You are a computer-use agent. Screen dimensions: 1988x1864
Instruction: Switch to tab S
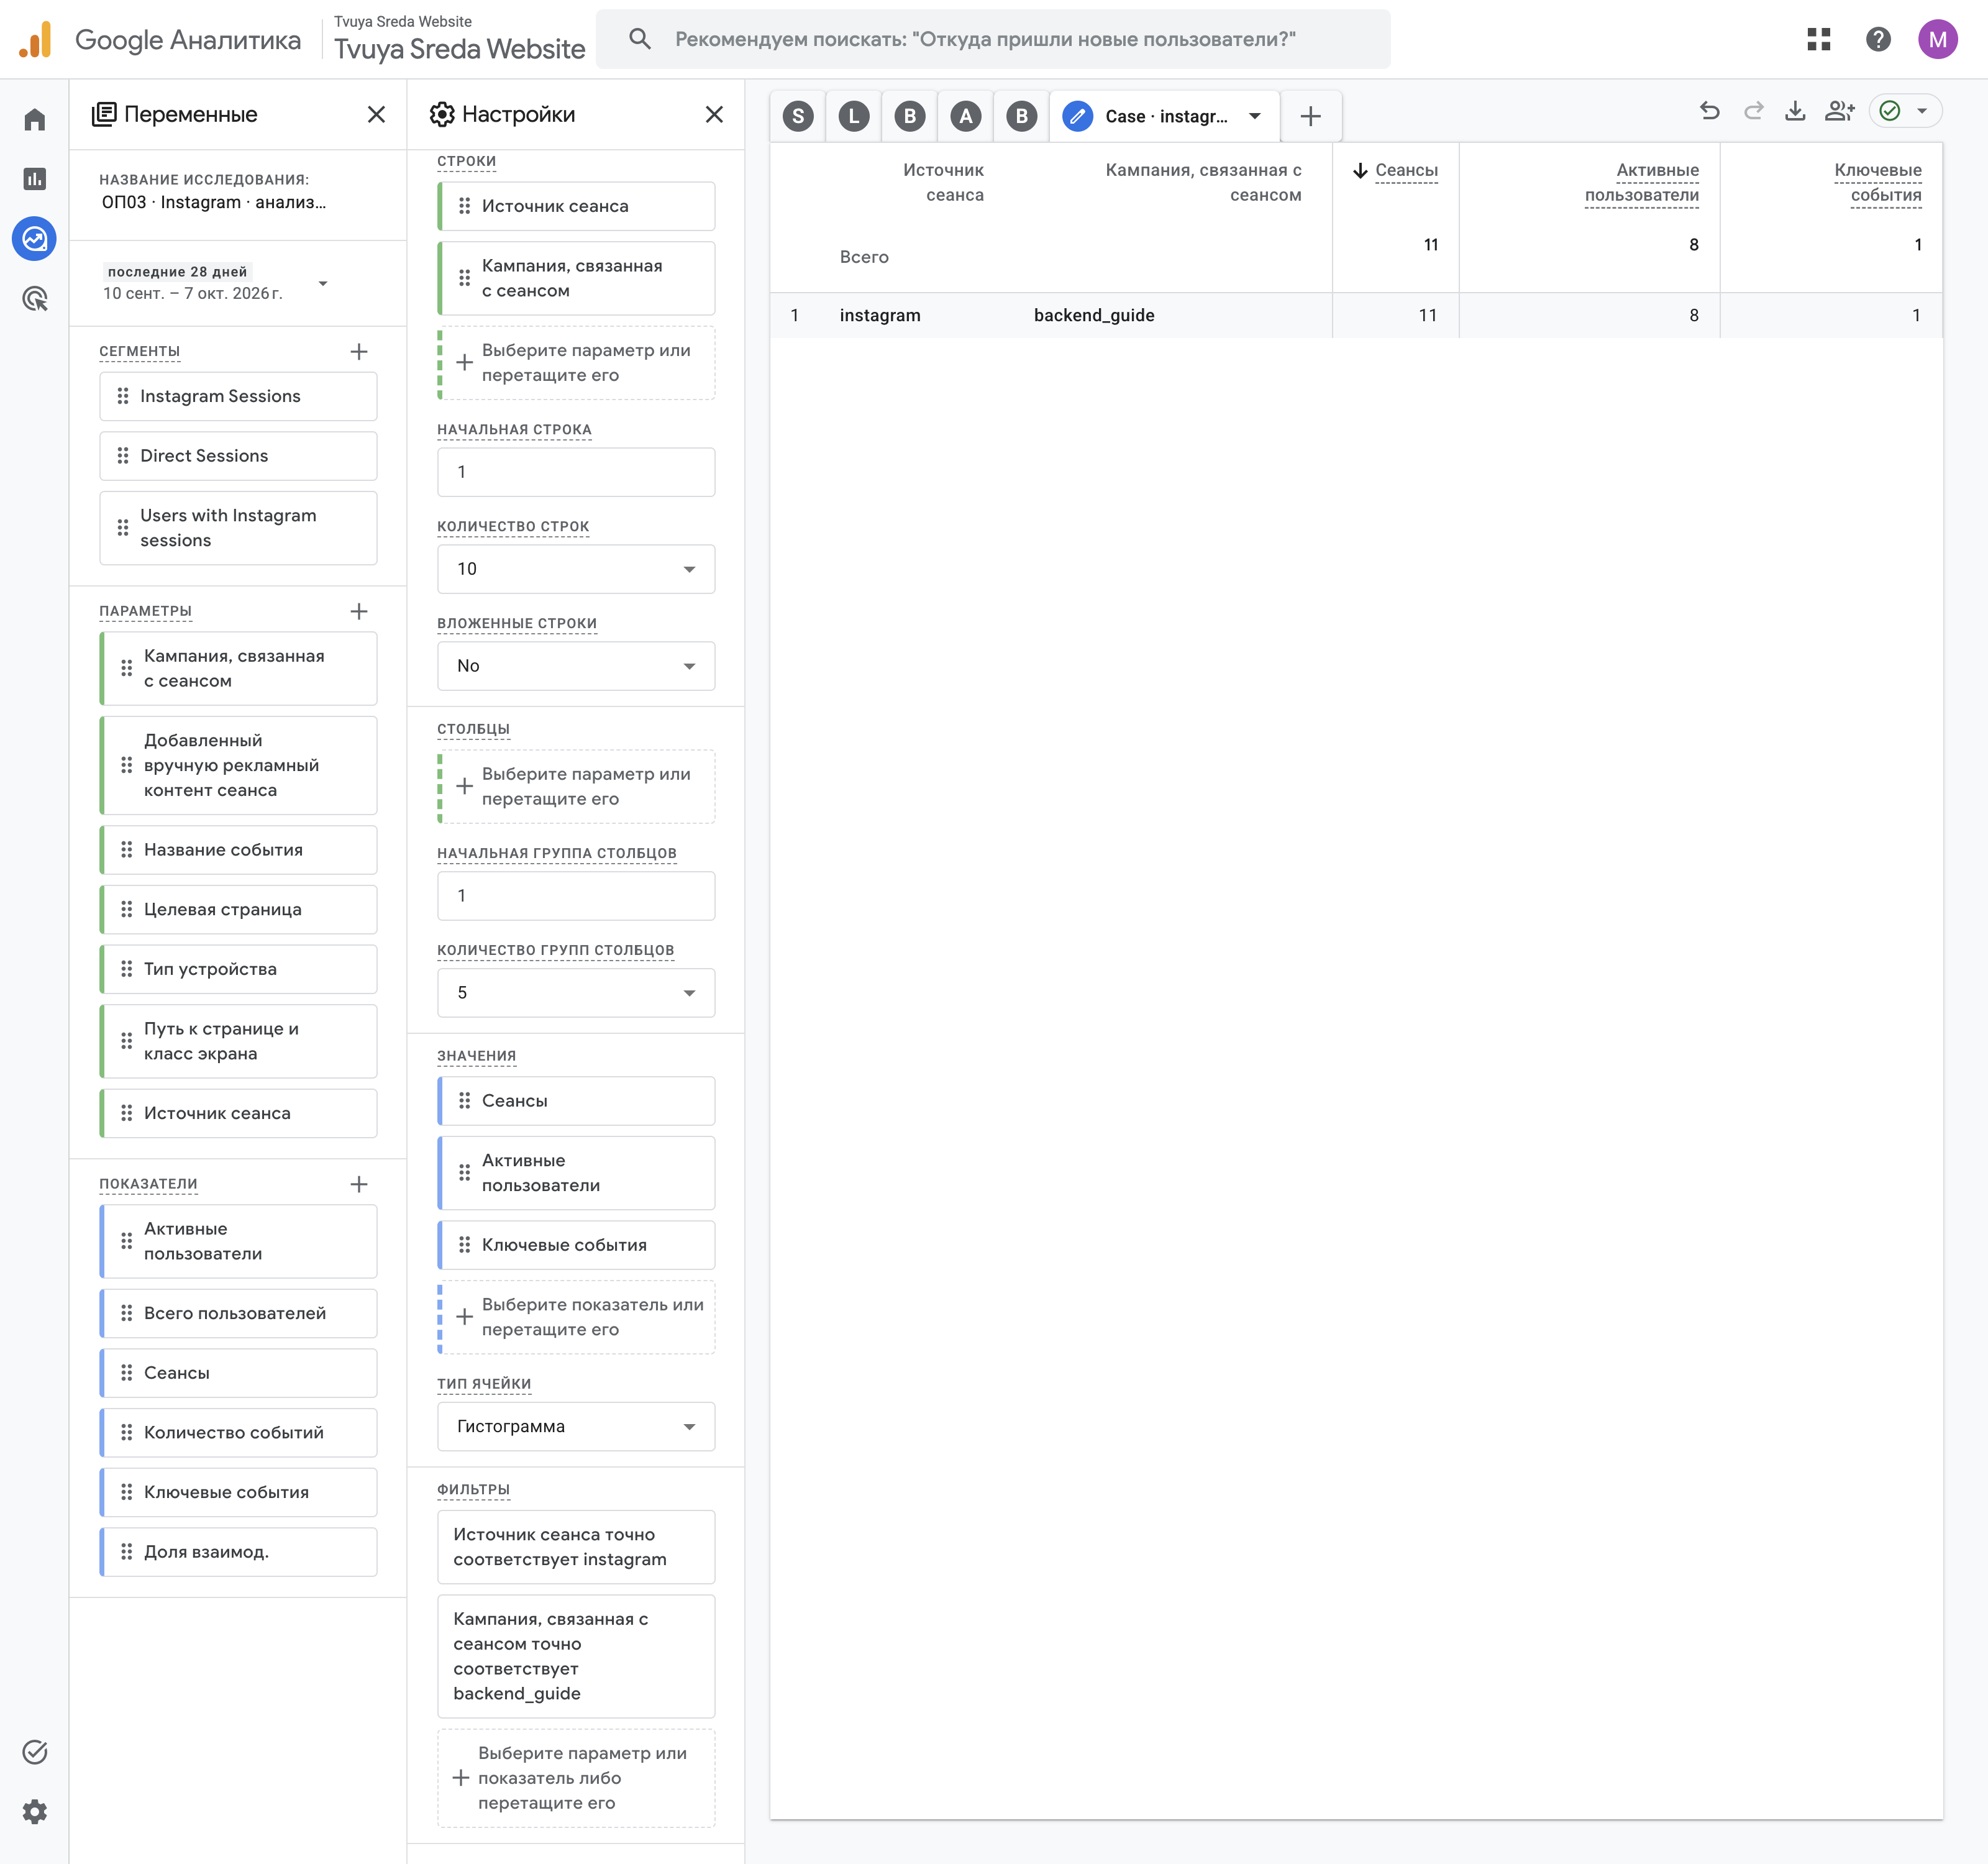(798, 116)
